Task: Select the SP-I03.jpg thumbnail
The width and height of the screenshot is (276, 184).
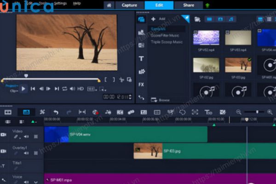Action: click(x=238, y=65)
